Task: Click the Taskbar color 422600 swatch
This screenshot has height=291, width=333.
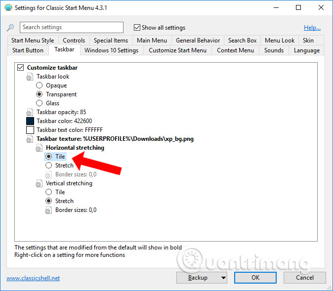Action: click(30, 121)
